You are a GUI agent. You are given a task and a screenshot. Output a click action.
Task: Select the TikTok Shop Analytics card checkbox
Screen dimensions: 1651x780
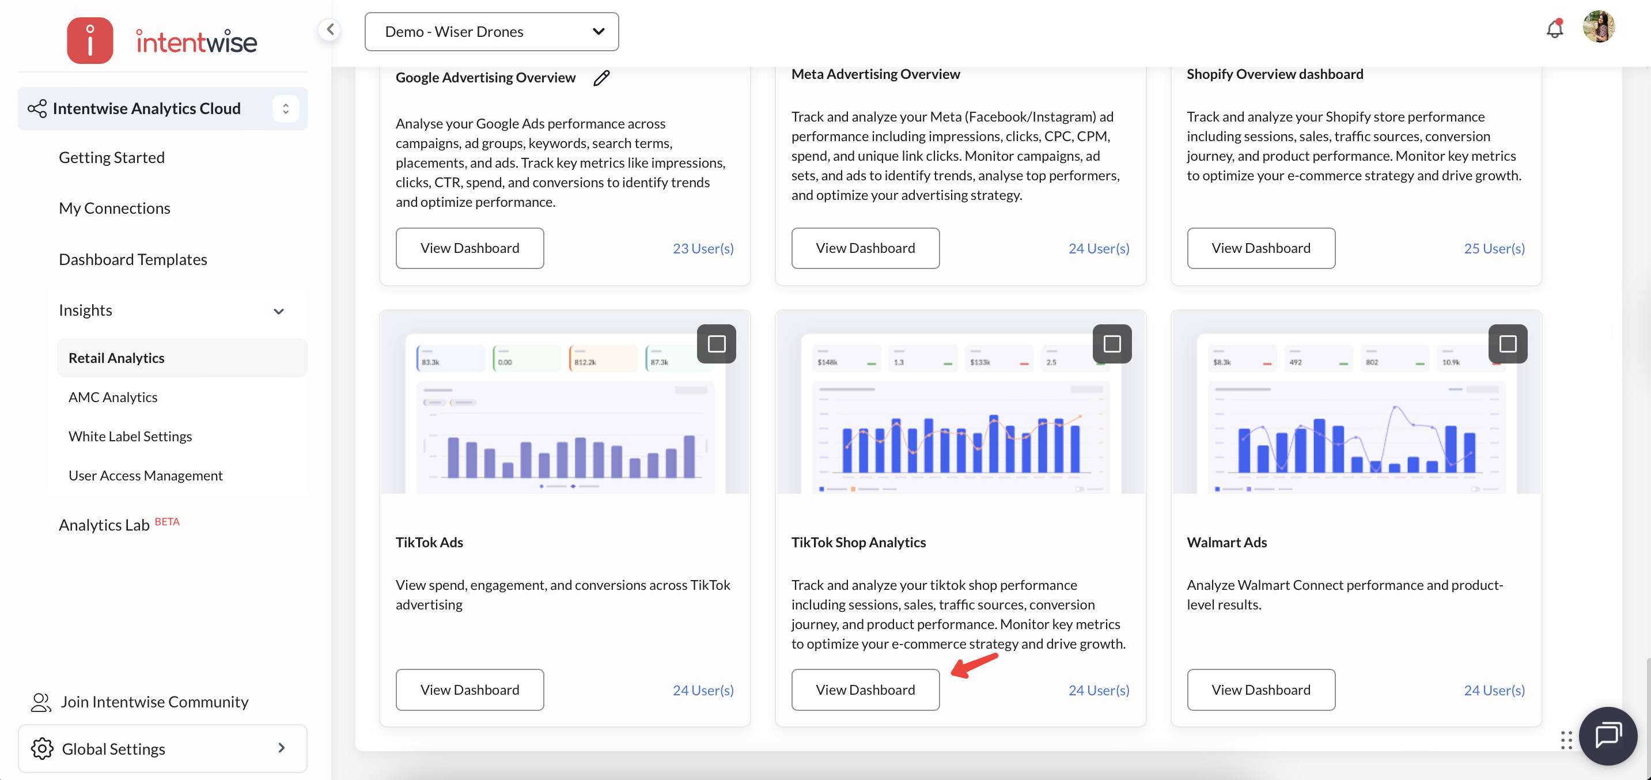coord(1111,344)
